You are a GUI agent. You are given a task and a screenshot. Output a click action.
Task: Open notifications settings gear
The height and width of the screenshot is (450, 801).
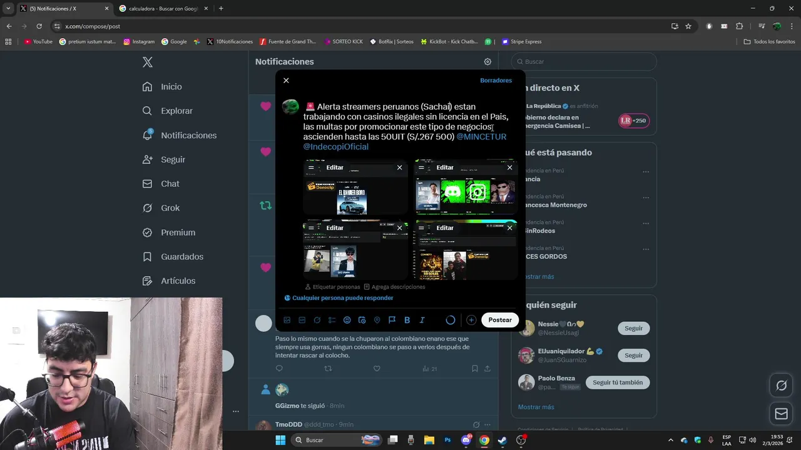[487, 62]
